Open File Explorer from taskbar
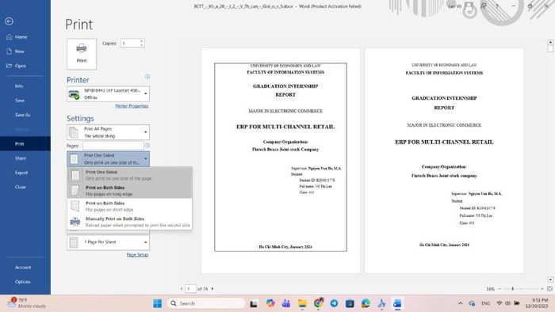The height and width of the screenshot is (312, 555). pos(302,303)
